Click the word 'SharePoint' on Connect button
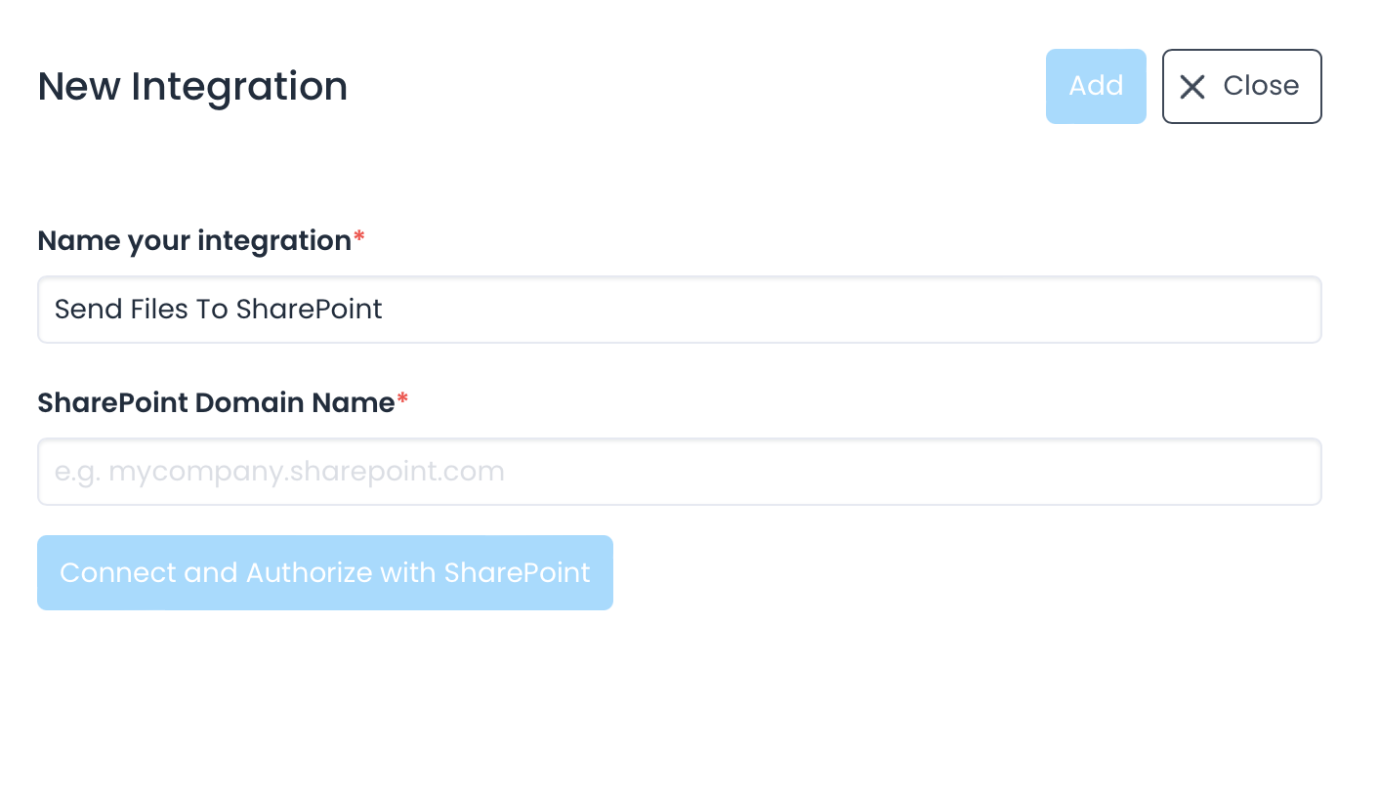This screenshot has width=1379, height=791. pos(517,572)
